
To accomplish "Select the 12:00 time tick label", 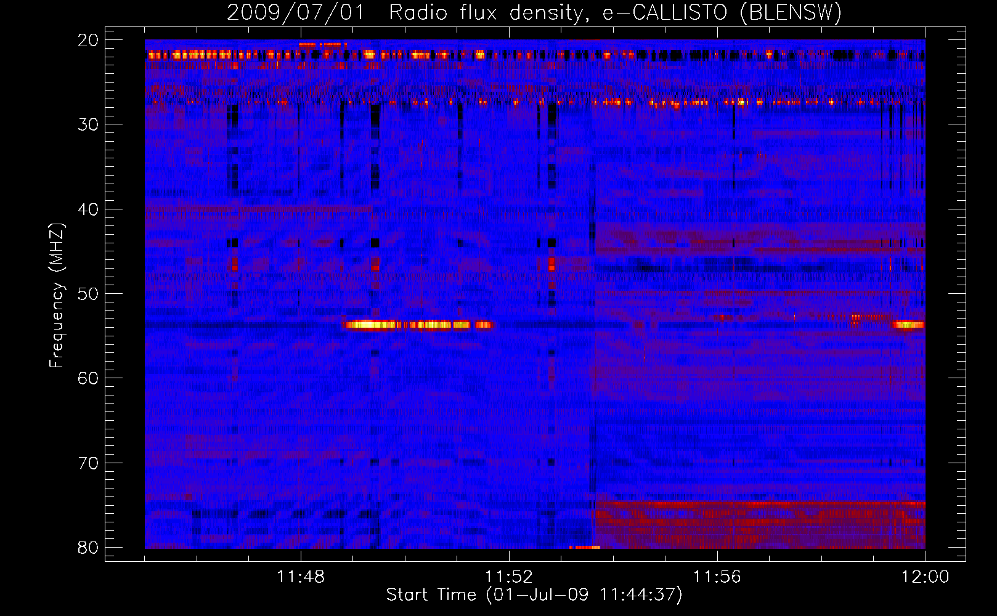I will click(x=926, y=577).
